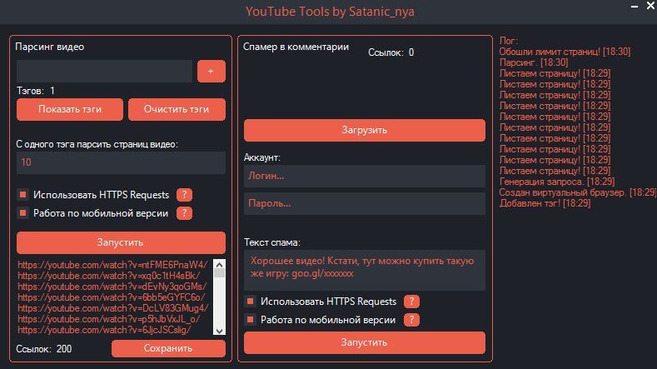Toggle spammer 'Работа по мобильной версии' checkbox
This screenshot has width=657, height=369.
pyautogui.click(x=250, y=320)
